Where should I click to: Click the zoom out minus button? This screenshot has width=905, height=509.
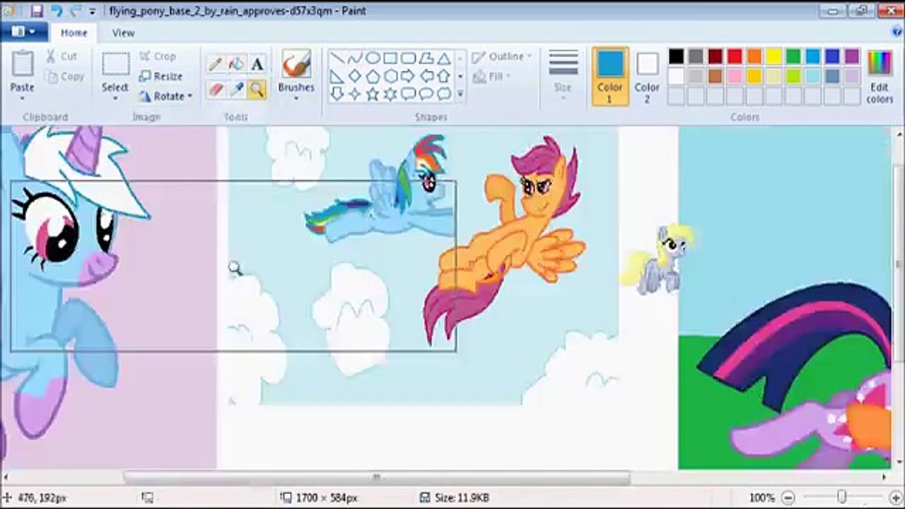click(788, 498)
